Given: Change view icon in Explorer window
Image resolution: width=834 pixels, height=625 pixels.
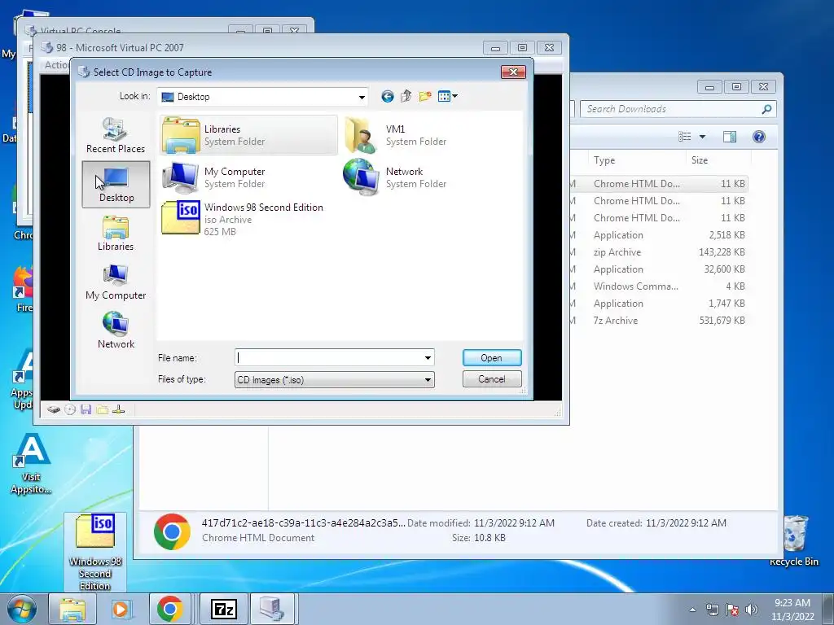Looking at the screenshot, I should 685,137.
